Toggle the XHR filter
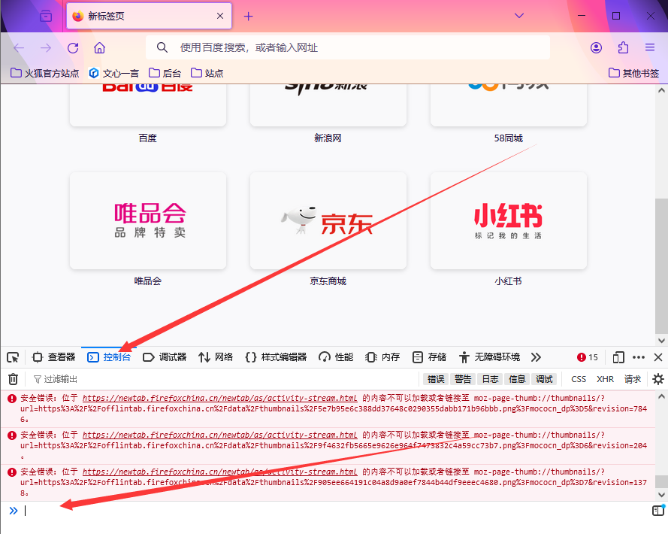 605,379
